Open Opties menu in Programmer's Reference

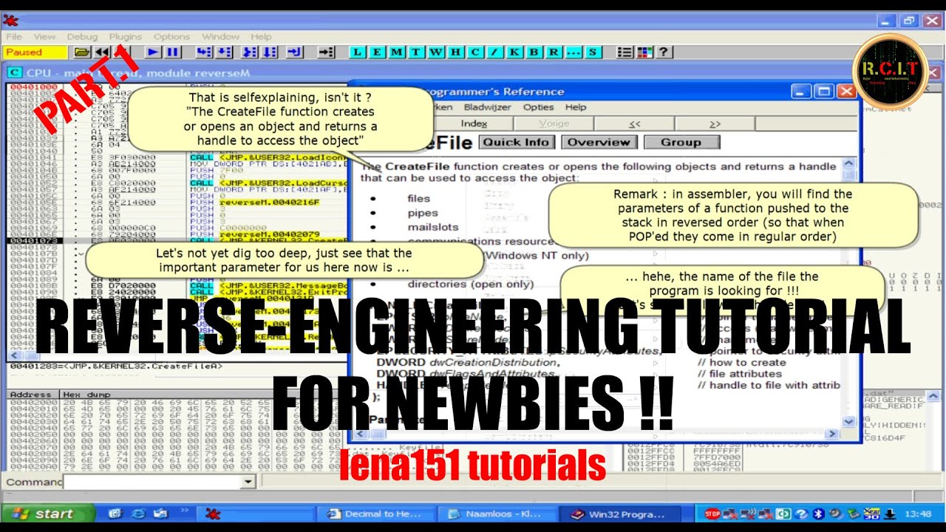(x=538, y=107)
